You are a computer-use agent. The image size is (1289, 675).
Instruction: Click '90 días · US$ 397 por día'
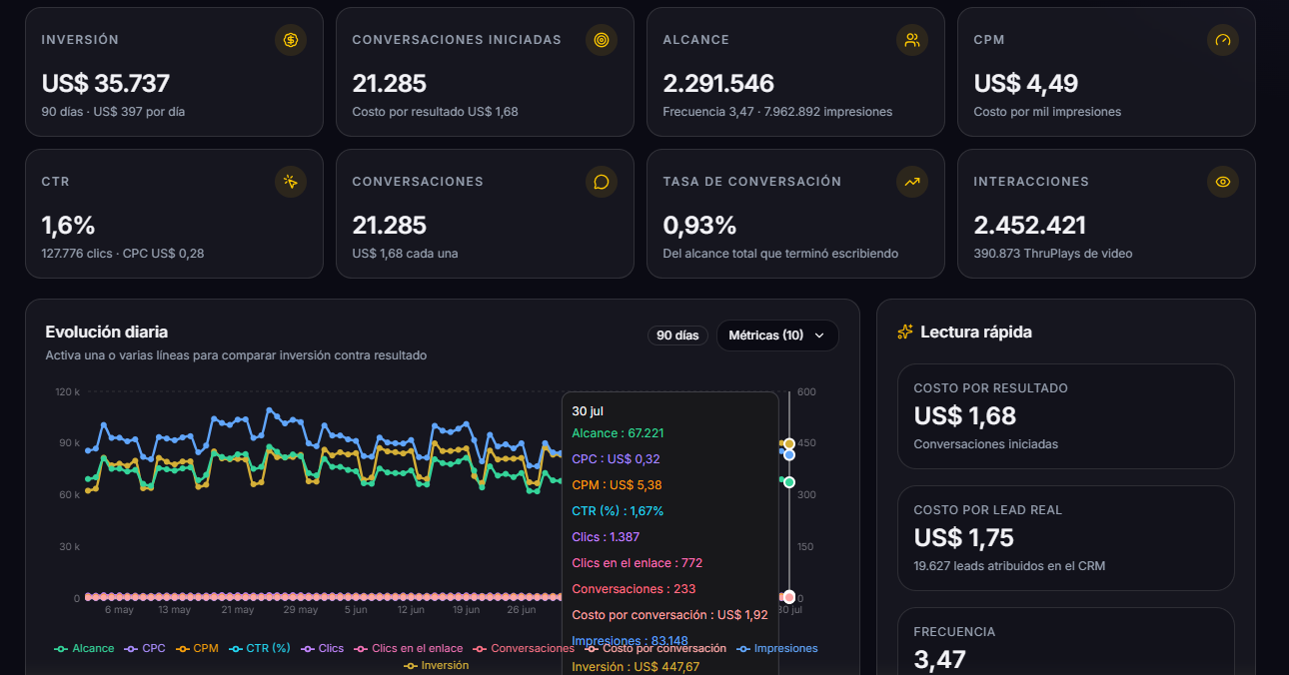click(x=113, y=112)
